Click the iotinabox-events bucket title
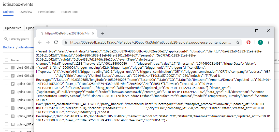Screen dimensions: 279x132 (18, 4)
